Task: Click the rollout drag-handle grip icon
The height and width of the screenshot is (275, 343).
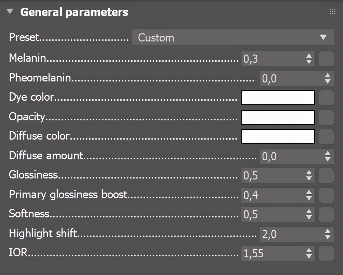Action: tap(333, 12)
